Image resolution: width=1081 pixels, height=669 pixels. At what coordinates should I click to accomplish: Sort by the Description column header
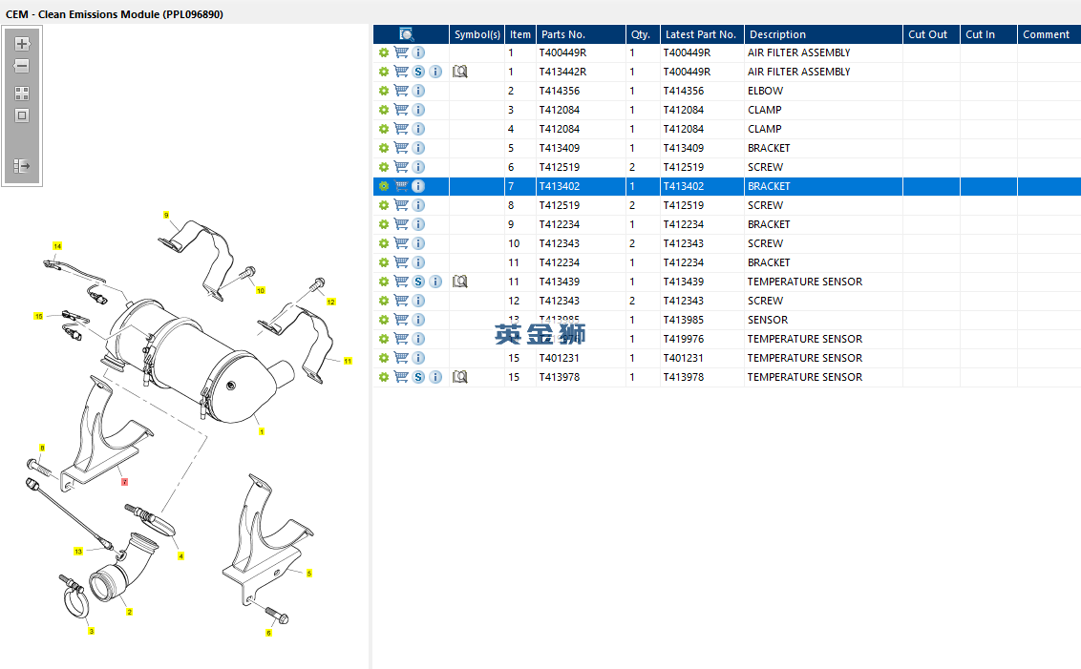click(823, 34)
